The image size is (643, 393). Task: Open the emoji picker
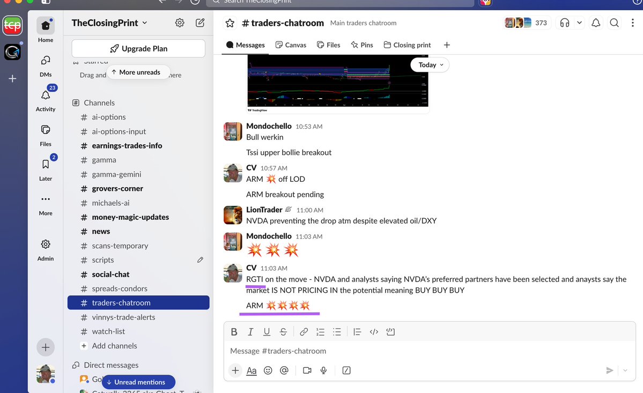(268, 370)
